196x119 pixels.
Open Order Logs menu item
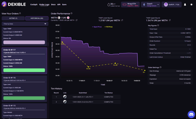click(x=44, y=5)
